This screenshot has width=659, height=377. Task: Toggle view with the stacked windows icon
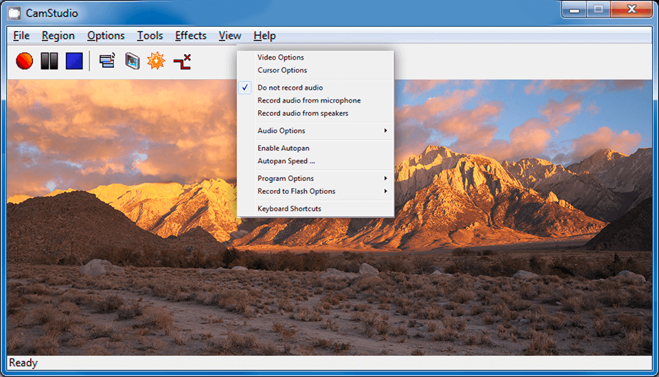coord(107,61)
